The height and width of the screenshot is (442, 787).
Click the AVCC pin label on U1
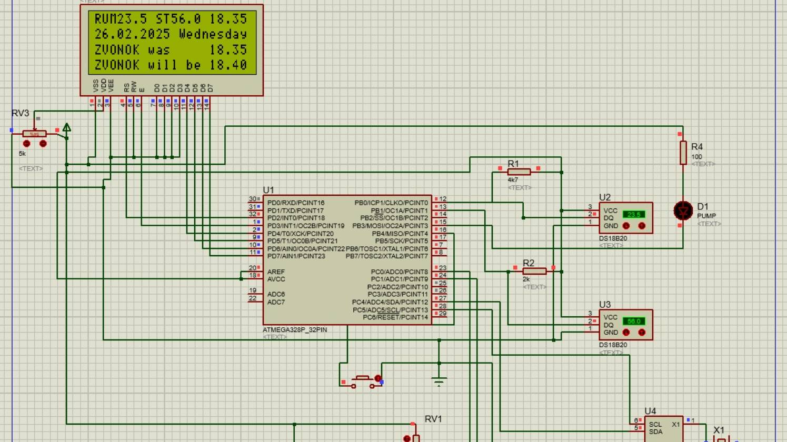coord(276,279)
